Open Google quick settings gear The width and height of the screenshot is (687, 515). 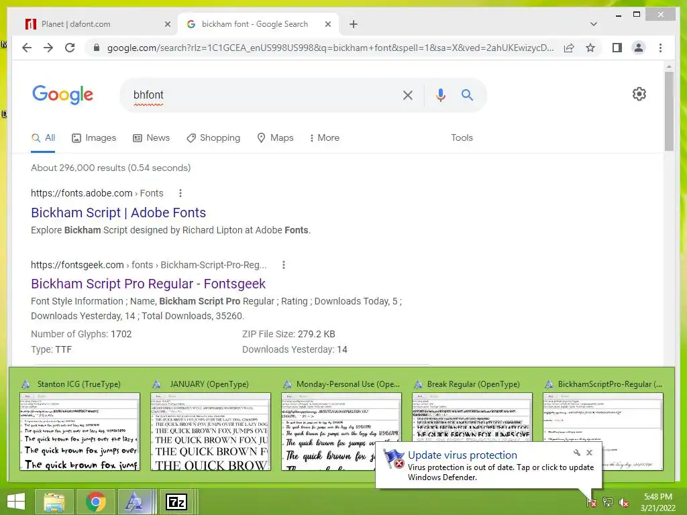[639, 94]
